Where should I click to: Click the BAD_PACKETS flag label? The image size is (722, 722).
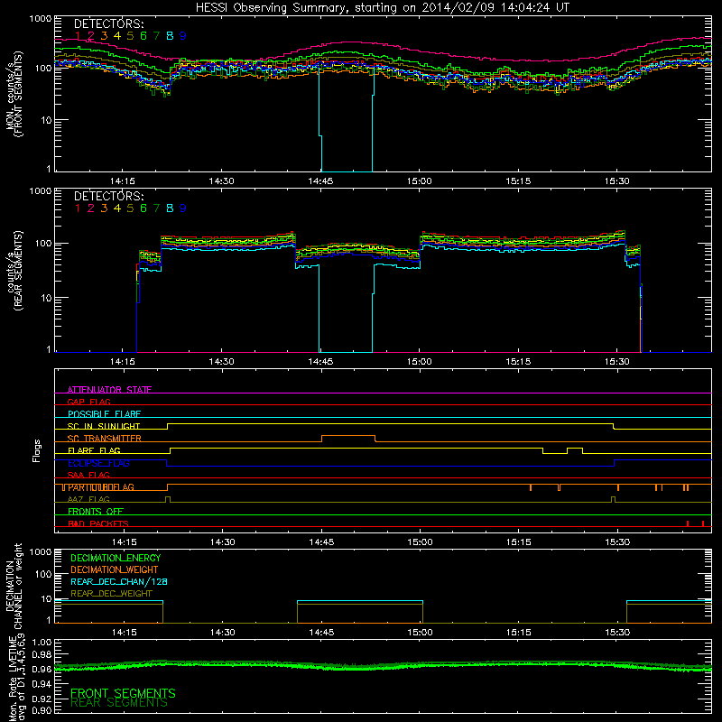[98, 523]
